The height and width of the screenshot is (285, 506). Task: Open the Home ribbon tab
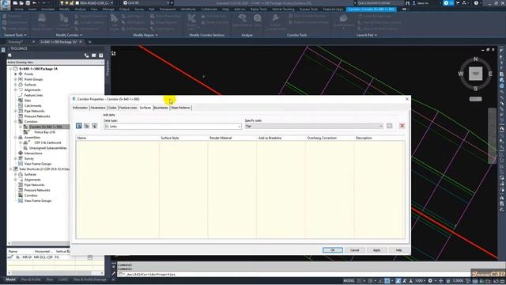point(19,9)
